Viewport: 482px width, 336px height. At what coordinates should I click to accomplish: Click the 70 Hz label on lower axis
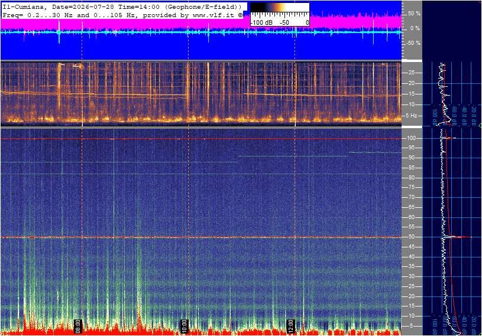click(412, 197)
